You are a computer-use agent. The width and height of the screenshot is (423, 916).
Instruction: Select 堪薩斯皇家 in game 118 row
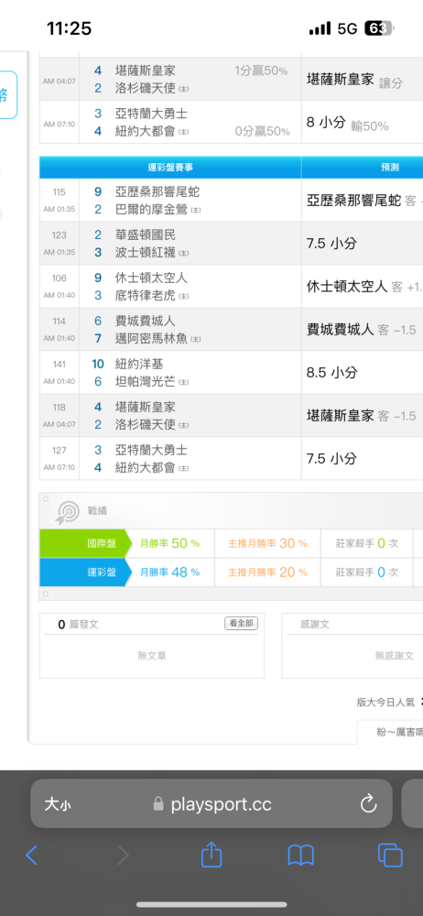(x=146, y=408)
